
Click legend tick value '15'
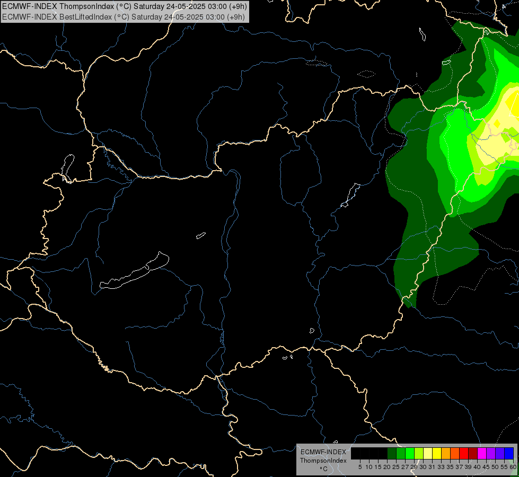[378, 467]
